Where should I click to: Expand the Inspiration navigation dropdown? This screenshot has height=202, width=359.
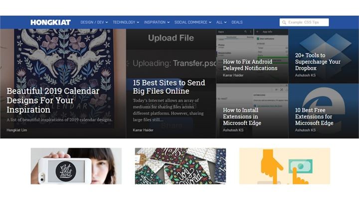tap(157, 22)
